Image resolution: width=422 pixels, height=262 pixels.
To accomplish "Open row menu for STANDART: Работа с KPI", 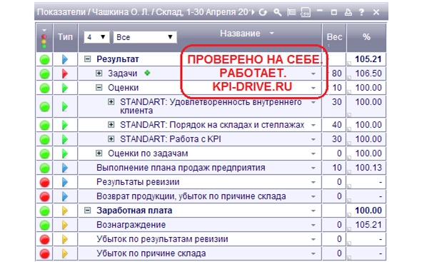I will (x=313, y=139).
